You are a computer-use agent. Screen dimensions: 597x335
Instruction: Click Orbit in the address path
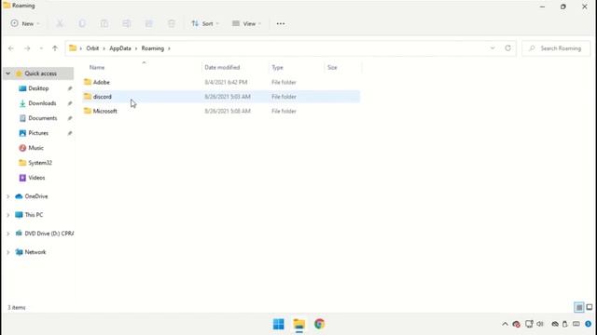coord(92,48)
